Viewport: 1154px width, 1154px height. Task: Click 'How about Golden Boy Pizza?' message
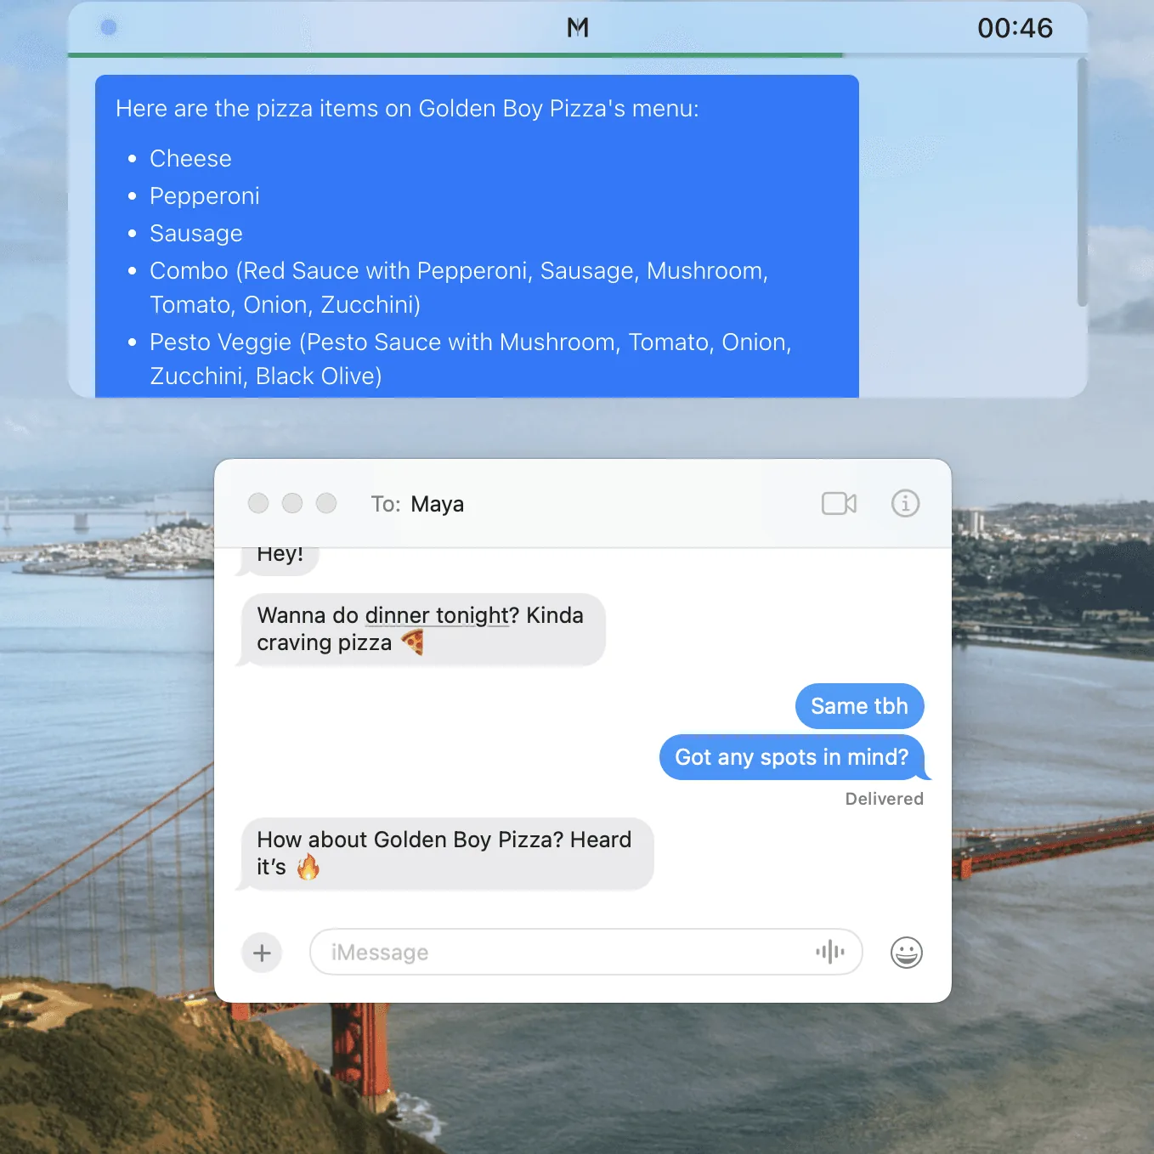click(x=444, y=853)
